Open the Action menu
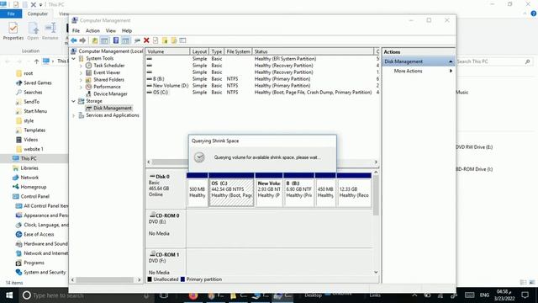Viewport: 538px width, 303px height. click(x=92, y=30)
